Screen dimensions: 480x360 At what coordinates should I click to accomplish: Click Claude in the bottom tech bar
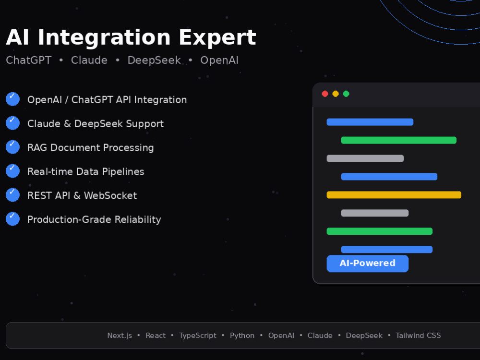point(320,336)
